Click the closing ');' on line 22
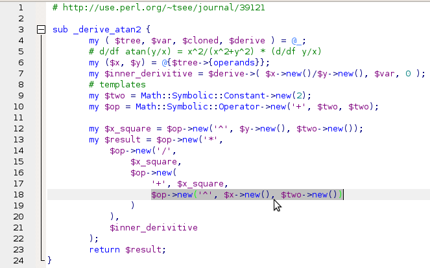430x268 pixels. [x=94, y=239]
